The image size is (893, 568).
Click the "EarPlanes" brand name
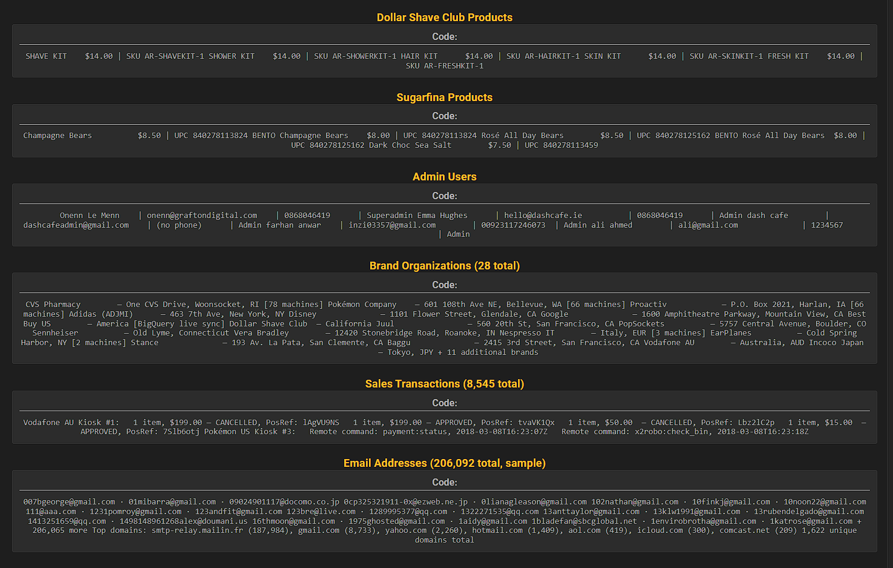click(731, 333)
